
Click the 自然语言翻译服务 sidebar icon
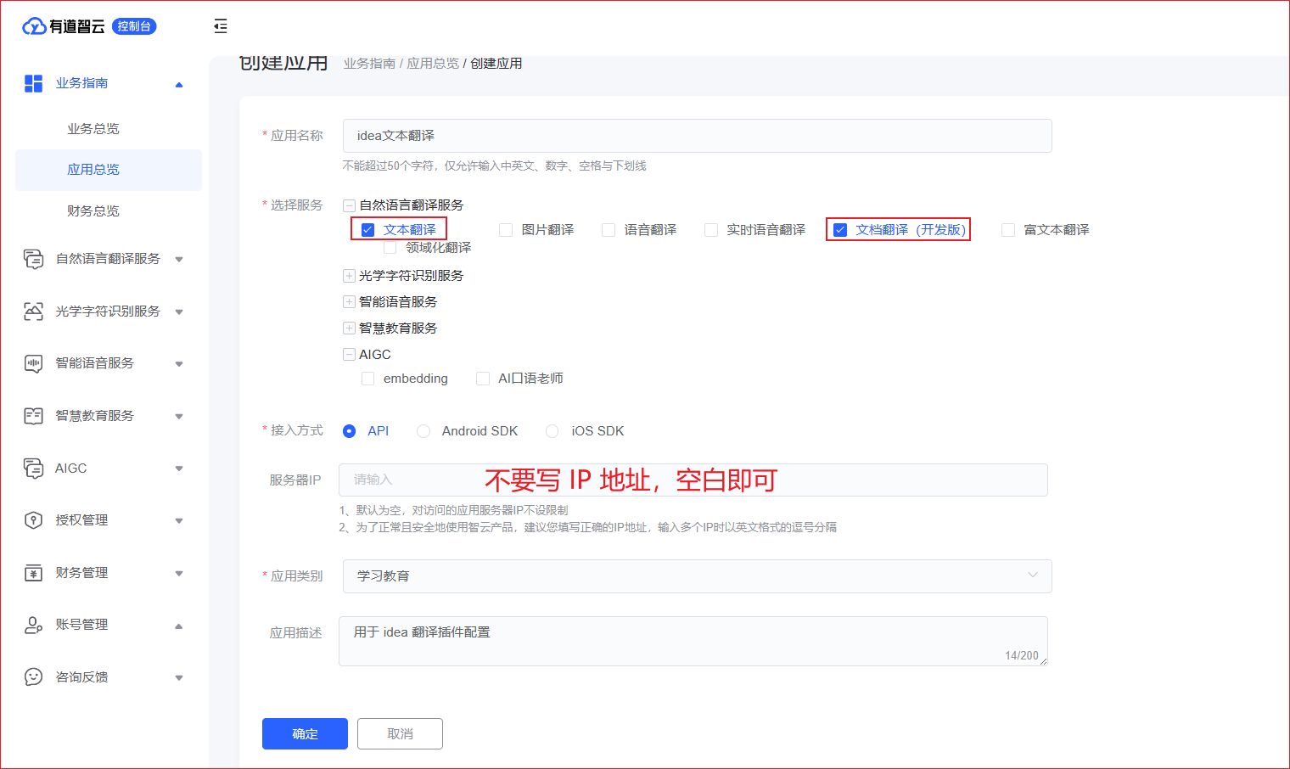(33, 259)
